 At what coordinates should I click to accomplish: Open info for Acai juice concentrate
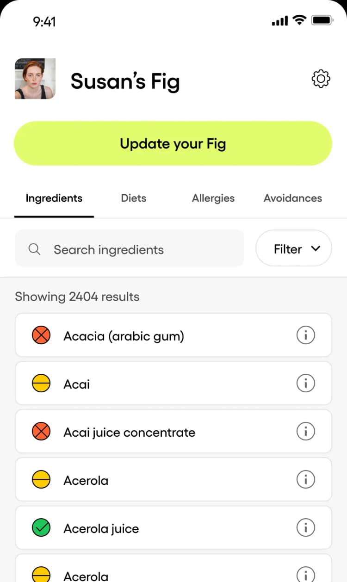[305, 432]
